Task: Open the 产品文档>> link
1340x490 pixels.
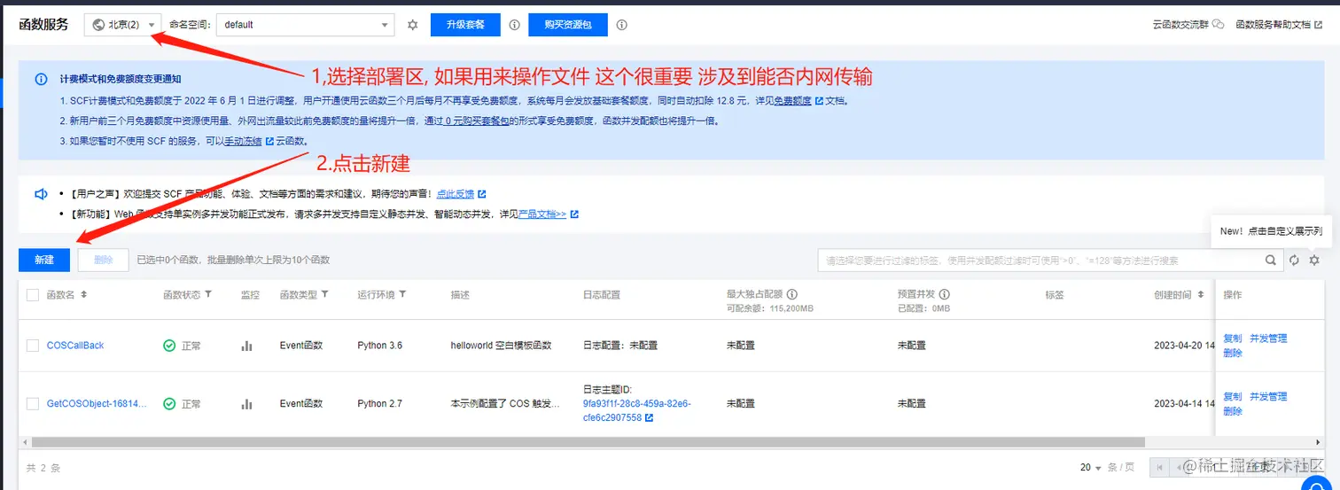Action: pyautogui.click(x=542, y=214)
